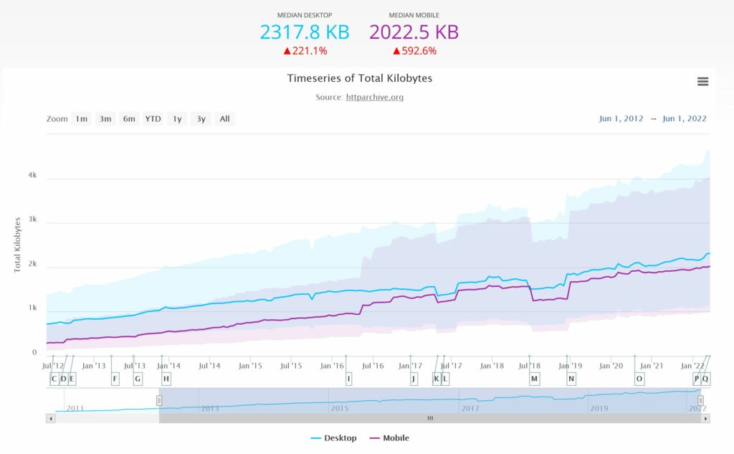Select timeline flag E
This screenshot has width=734, height=454.
72,379
